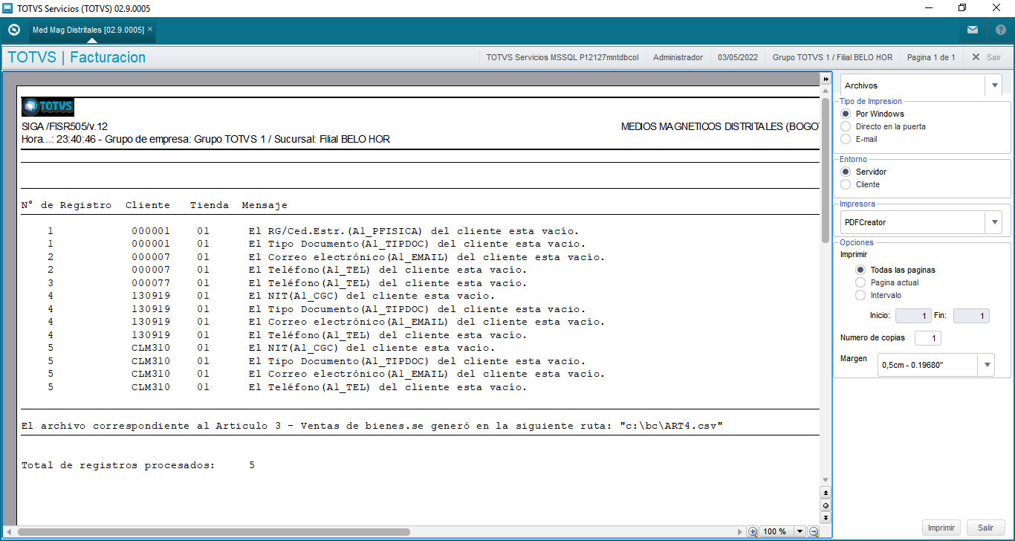Click the Numero de copias field
1015x541 pixels.
pyautogui.click(x=928, y=338)
